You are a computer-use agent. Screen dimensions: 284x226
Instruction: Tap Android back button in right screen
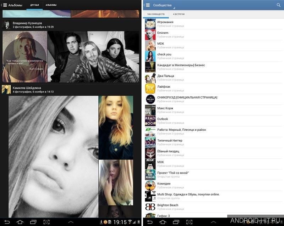pyautogui.click(x=150, y=222)
